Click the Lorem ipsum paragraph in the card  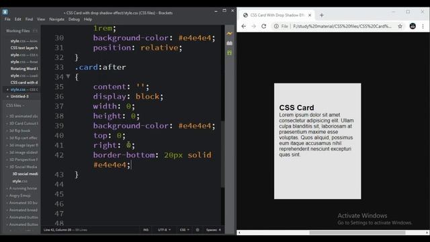(x=316, y=134)
